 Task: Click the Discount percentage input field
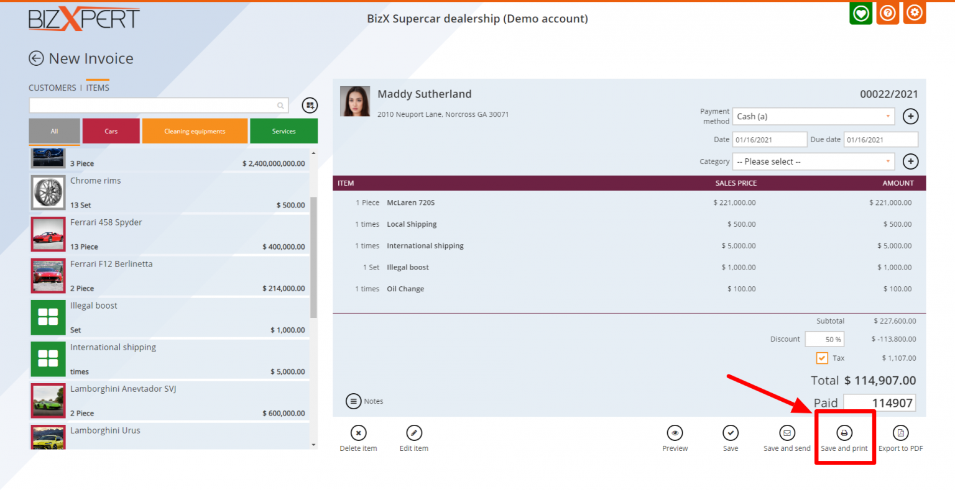[x=824, y=339]
